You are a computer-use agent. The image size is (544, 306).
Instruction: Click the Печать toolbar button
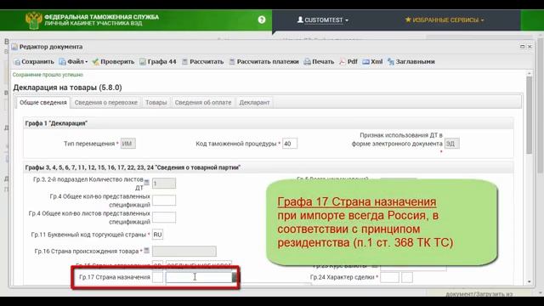(x=319, y=62)
